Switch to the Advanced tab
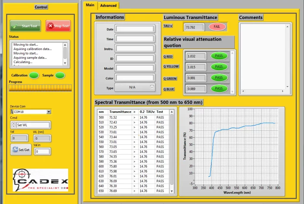Image resolution: width=304 pixels, height=204 pixels. click(108, 5)
